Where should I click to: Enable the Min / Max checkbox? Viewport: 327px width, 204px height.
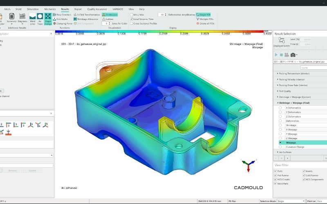(x=132, y=14)
